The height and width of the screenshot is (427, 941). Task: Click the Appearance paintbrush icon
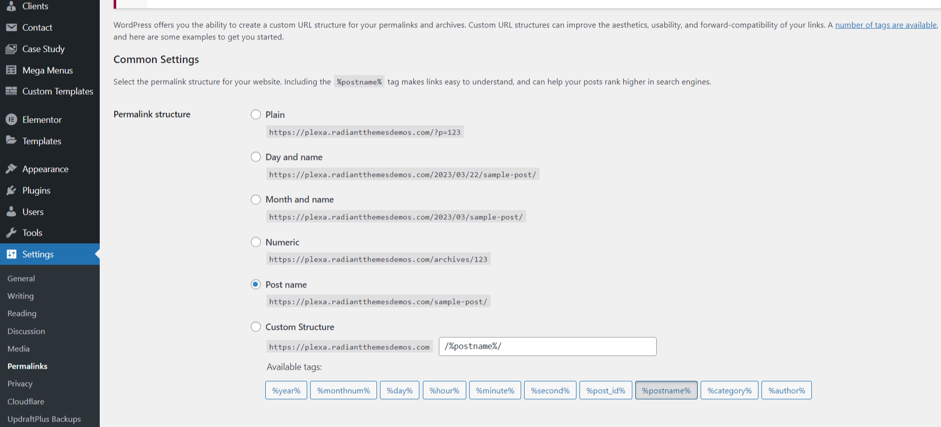tap(11, 169)
